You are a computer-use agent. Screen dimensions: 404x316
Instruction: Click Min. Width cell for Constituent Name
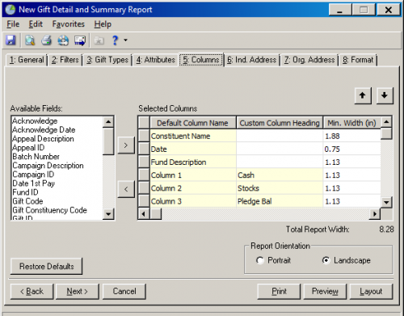(x=352, y=136)
